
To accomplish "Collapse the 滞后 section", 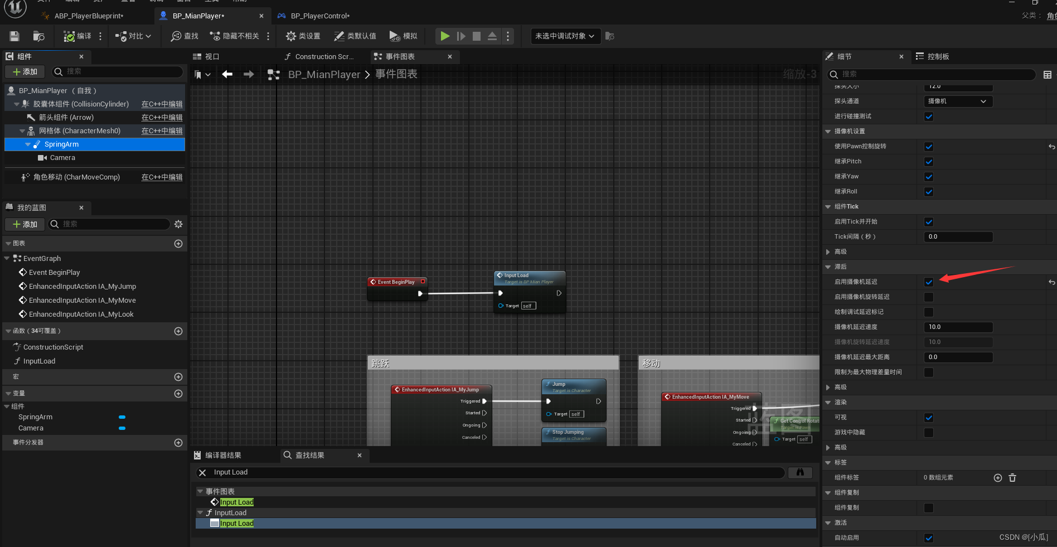I will 828,267.
